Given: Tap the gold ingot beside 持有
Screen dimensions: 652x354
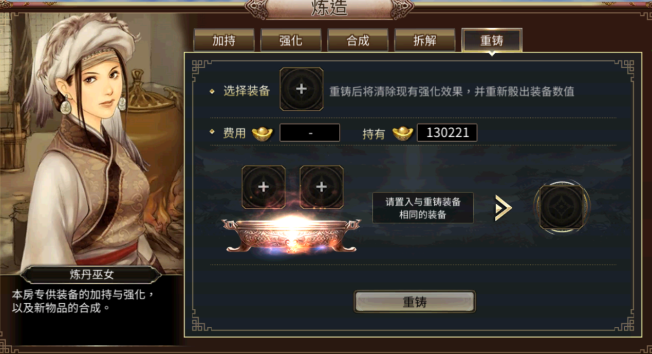Looking at the screenshot, I should click(x=403, y=133).
